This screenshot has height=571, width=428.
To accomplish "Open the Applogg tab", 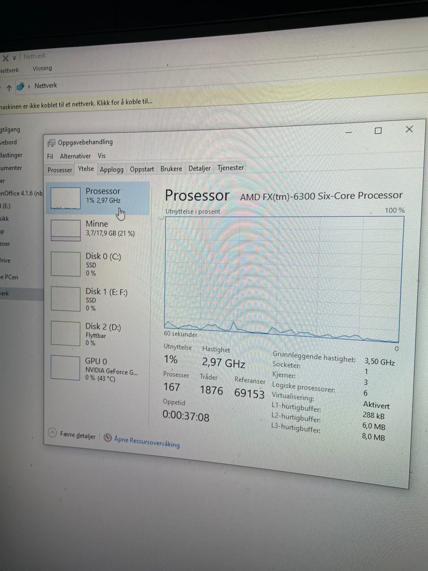I will click(x=111, y=170).
